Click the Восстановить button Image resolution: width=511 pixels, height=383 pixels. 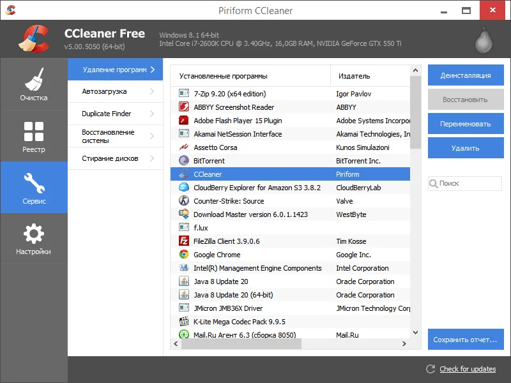coord(466,100)
